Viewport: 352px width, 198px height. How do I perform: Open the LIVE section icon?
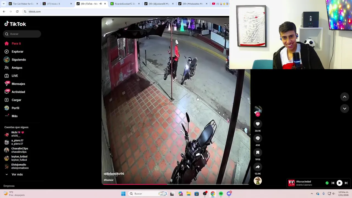pos(7,76)
